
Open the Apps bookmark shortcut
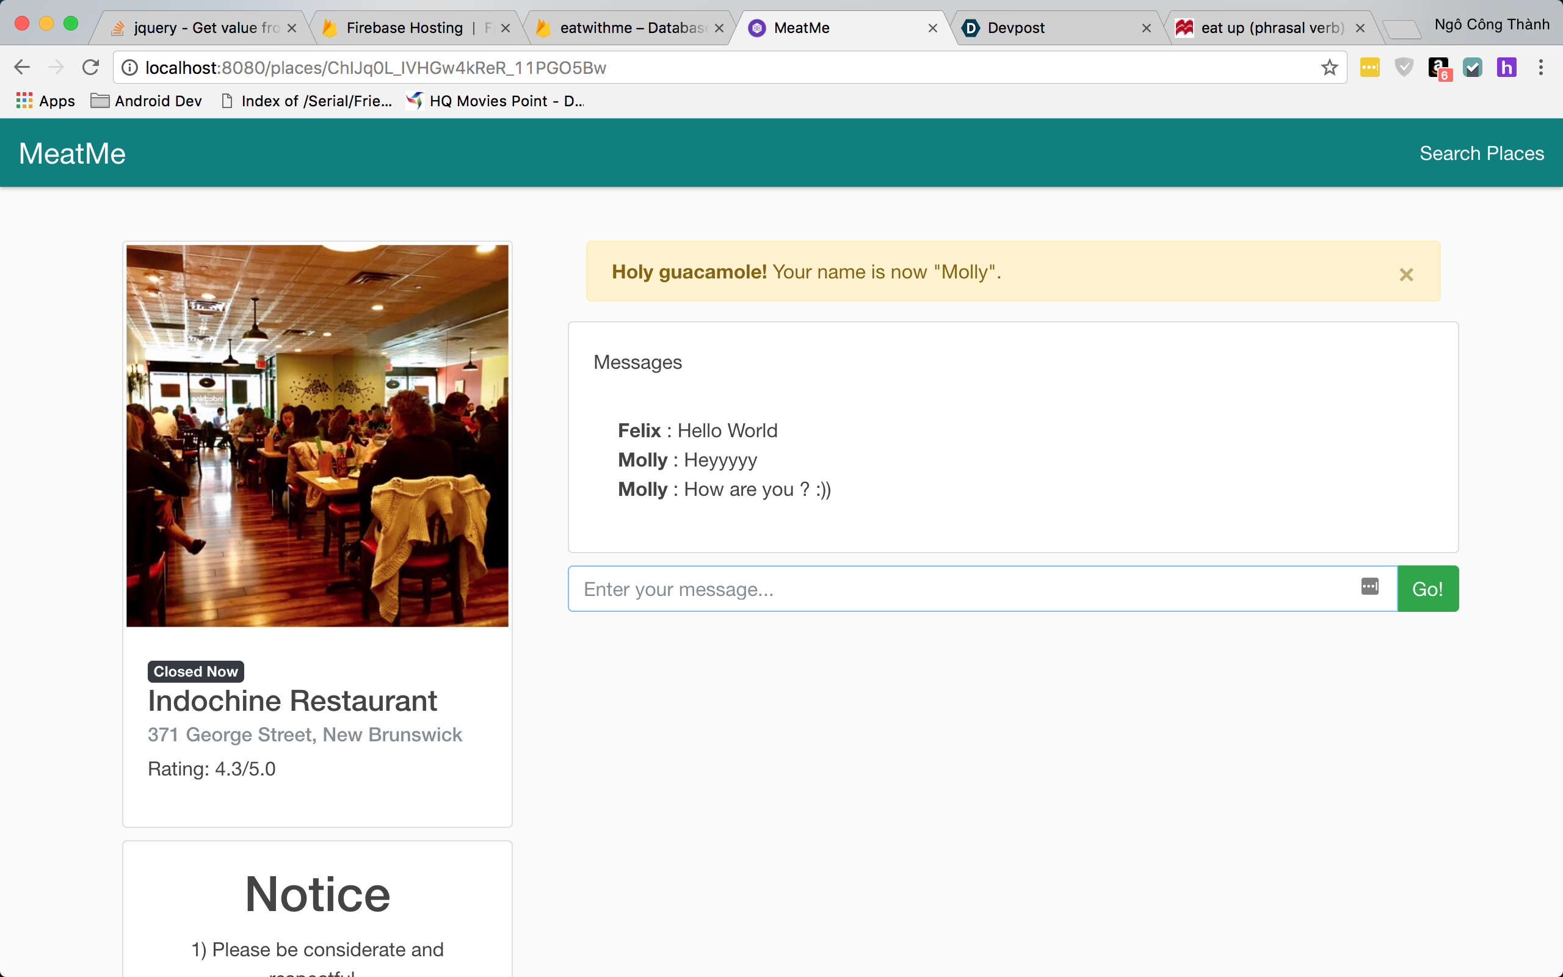coord(45,101)
